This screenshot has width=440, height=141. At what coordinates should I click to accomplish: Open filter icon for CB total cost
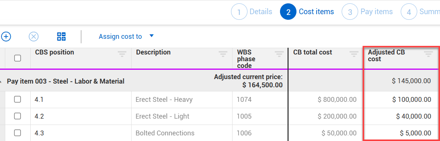354,54
